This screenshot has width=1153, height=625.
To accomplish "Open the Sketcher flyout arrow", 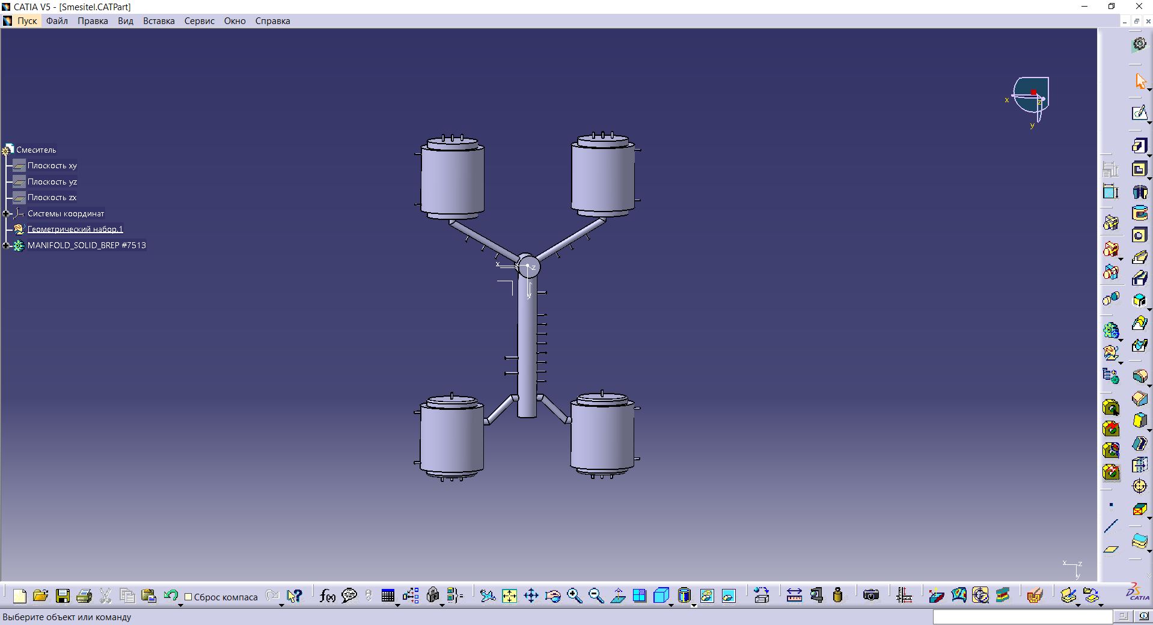I will tap(1149, 123).
